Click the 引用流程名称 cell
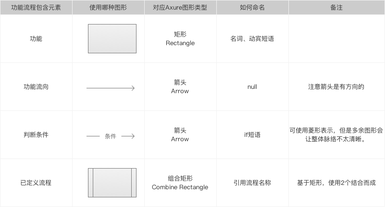Image resolution: width=385 pixels, height=207 pixels. 252,183
